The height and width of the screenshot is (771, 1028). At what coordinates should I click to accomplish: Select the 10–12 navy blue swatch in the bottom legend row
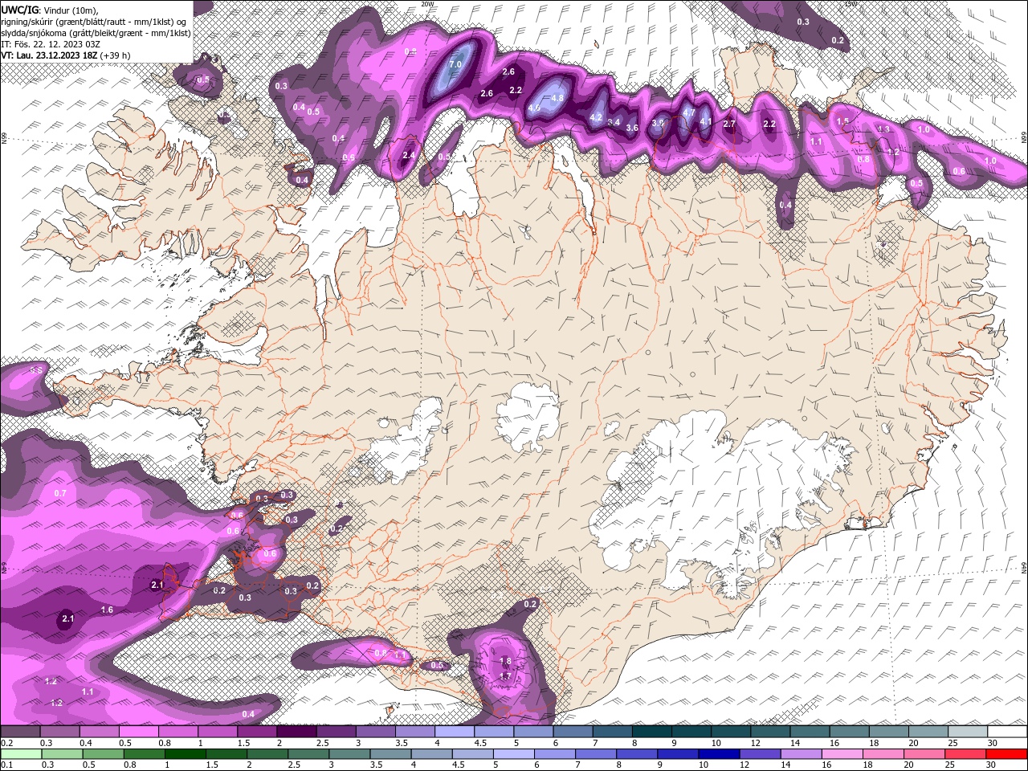coord(720,754)
